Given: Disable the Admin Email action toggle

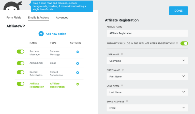Looking at the screenshot, I should [21, 63].
